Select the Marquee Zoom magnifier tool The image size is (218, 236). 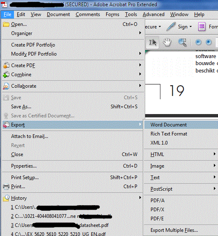(182, 42)
